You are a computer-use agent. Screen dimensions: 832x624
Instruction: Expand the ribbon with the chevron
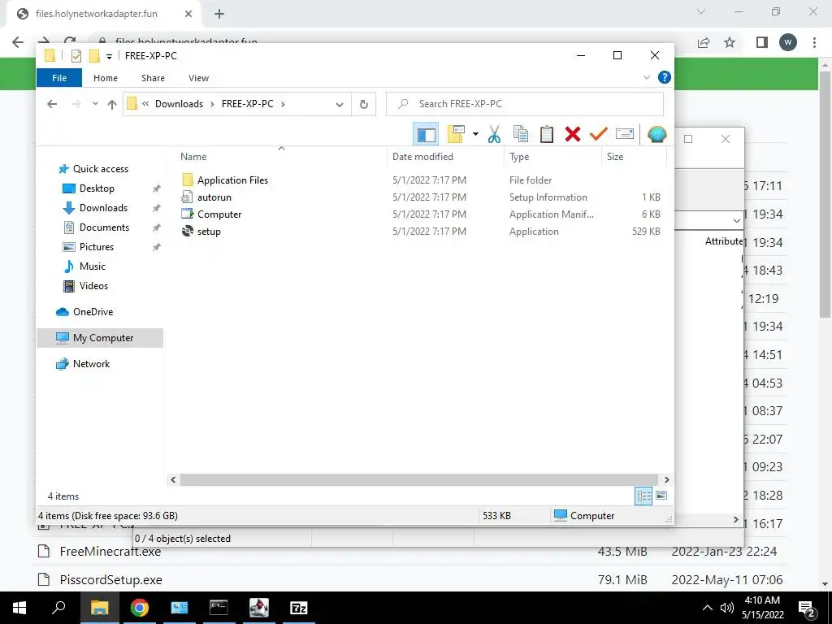pyautogui.click(x=646, y=77)
